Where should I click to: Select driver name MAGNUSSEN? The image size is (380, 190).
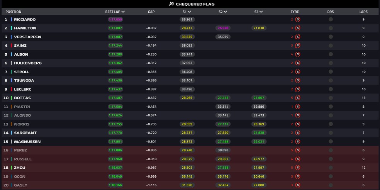point(27,141)
